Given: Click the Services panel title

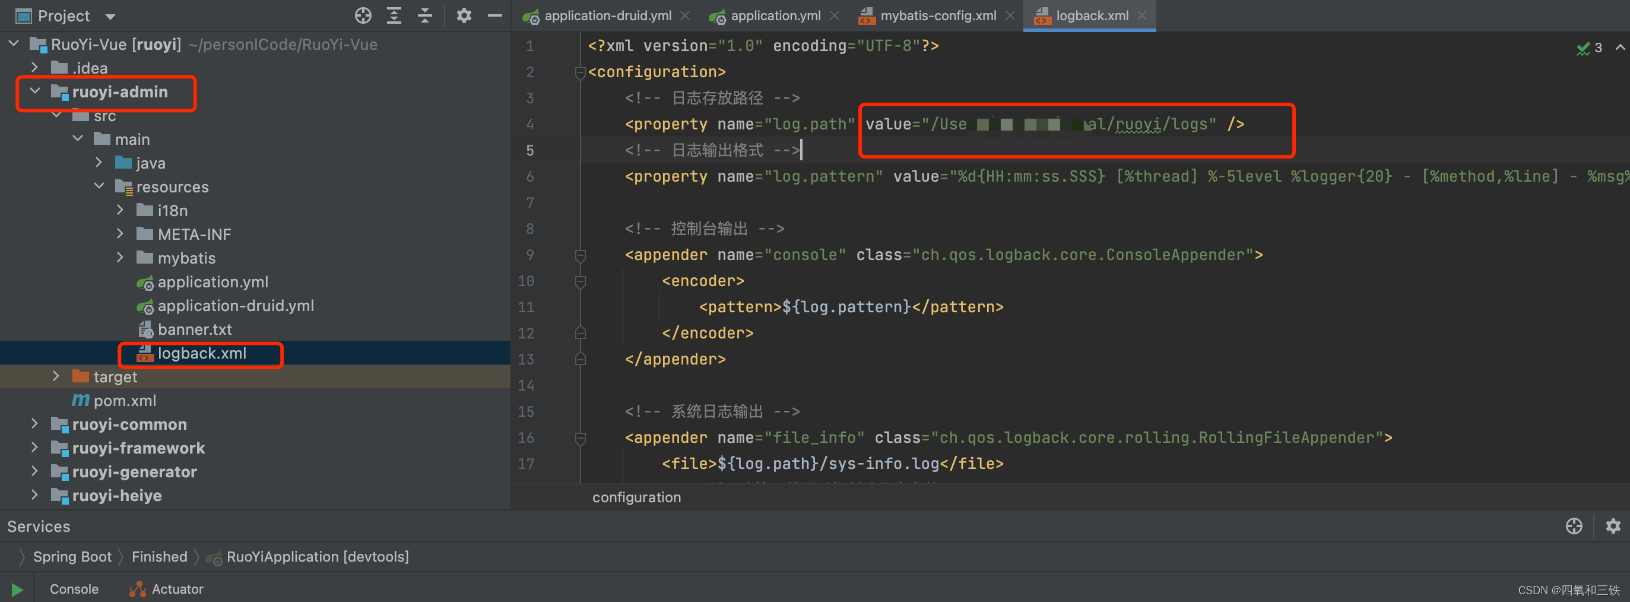Looking at the screenshot, I should (39, 527).
